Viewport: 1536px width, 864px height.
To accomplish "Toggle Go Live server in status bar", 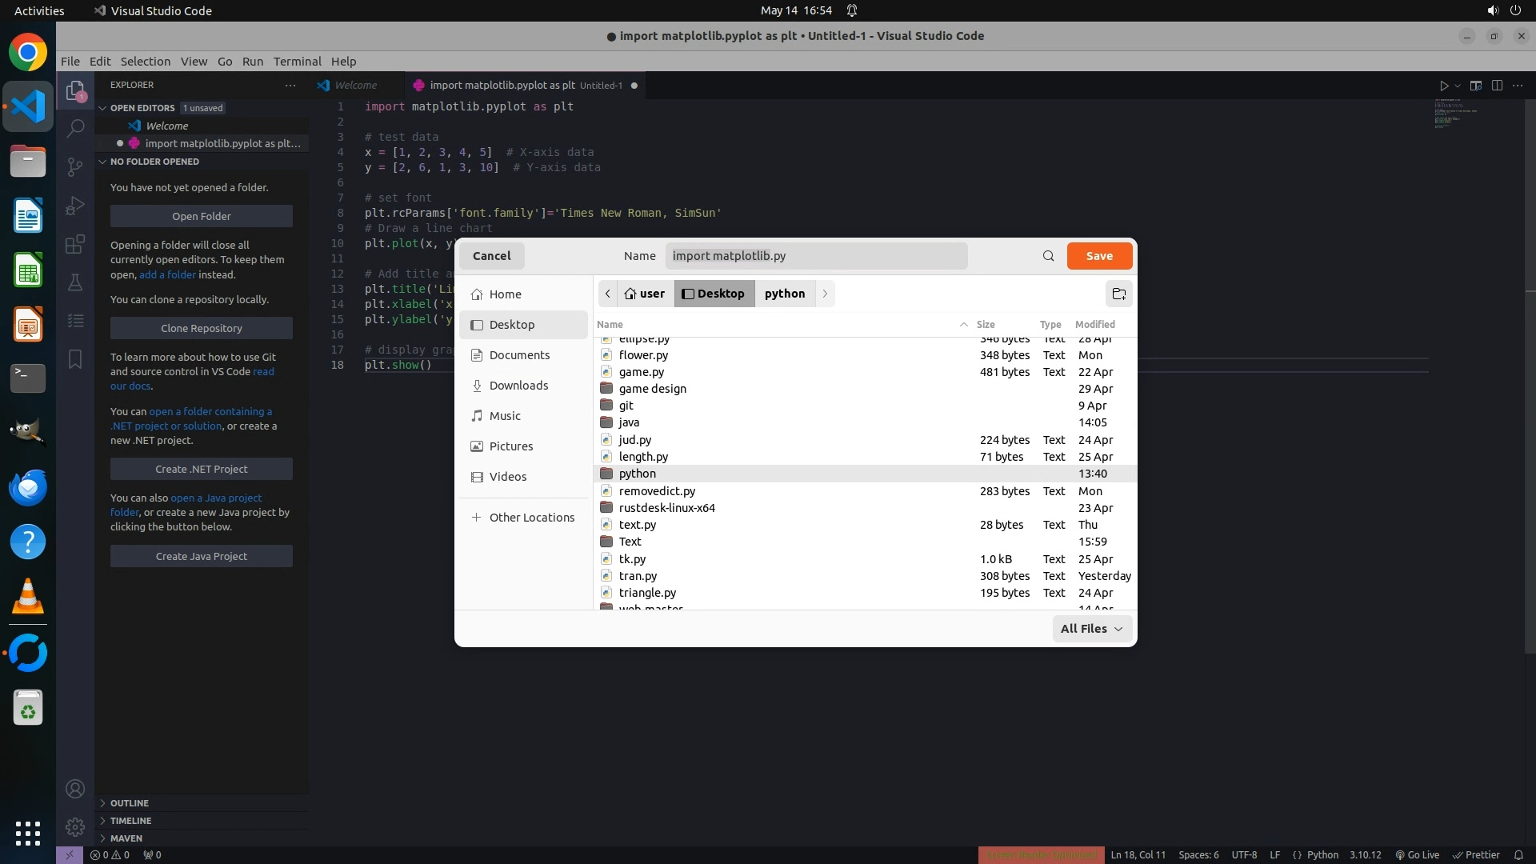I will click(x=1417, y=854).
